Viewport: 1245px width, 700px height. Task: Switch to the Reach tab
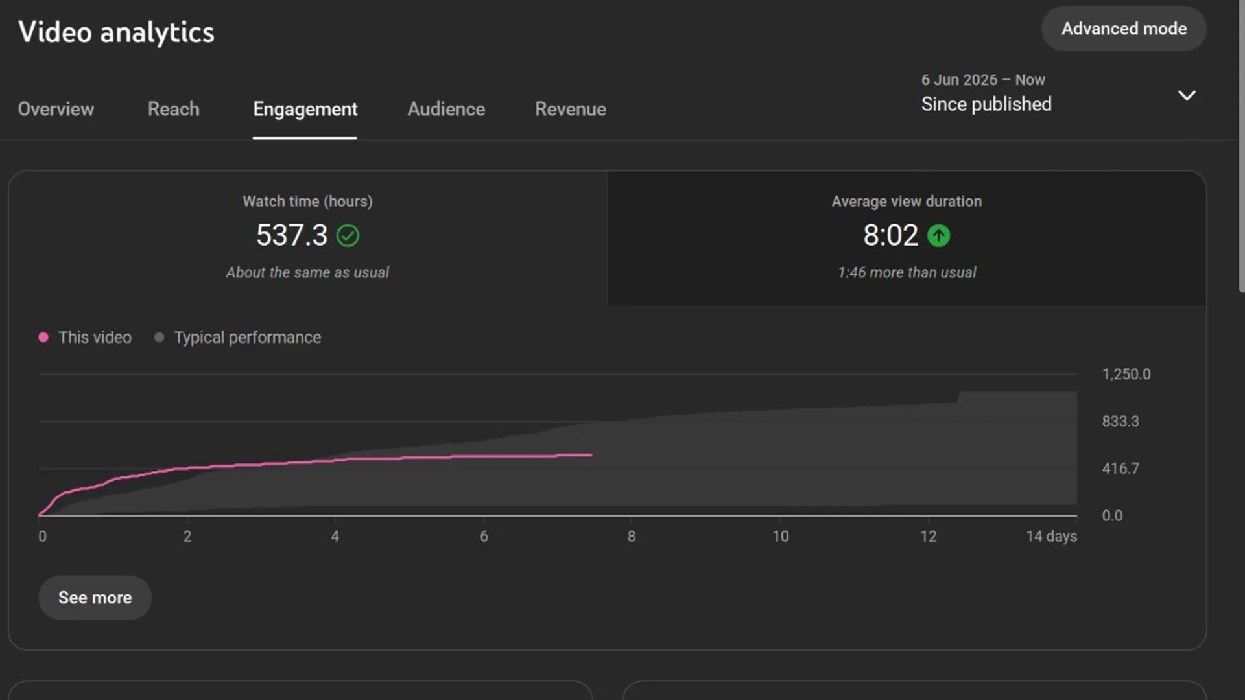[x=173, y=109]
